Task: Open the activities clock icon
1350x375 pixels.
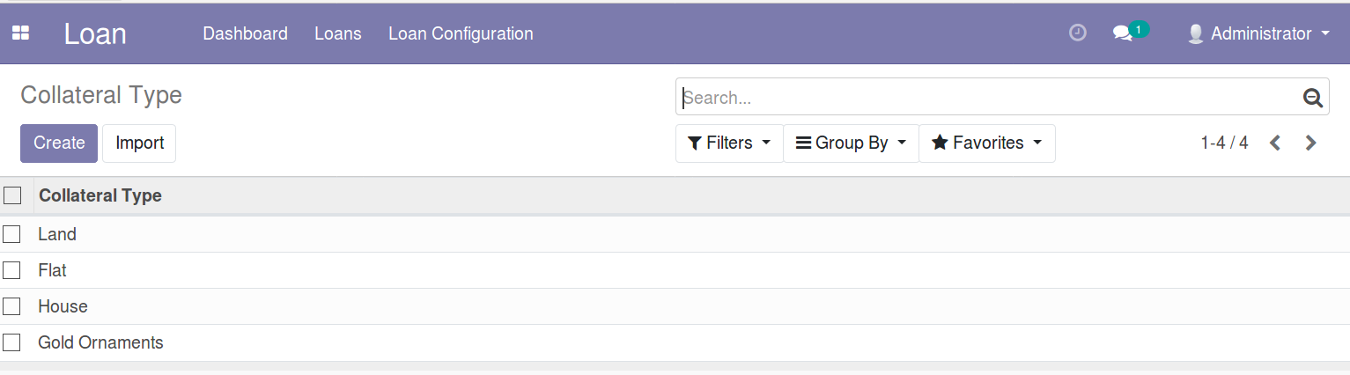Action: click(x=1078, y=33)
